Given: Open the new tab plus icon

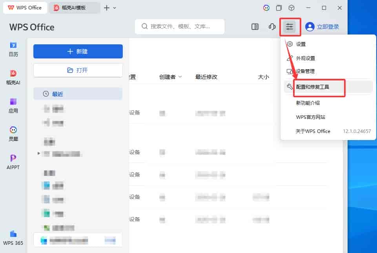Looking at the screenshot, I should click(107, 8).
